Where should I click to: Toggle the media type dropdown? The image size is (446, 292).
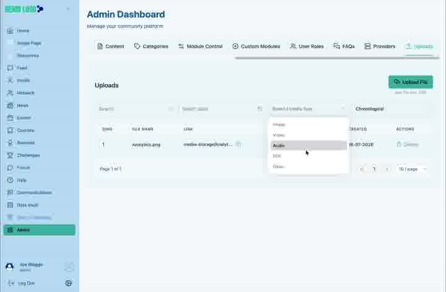click(308, 109)
